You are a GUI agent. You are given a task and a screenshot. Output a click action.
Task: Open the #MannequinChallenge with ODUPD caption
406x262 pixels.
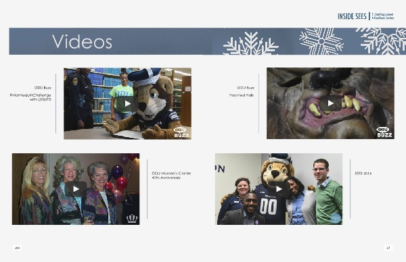pyautogui.click(x=30, y=97)
